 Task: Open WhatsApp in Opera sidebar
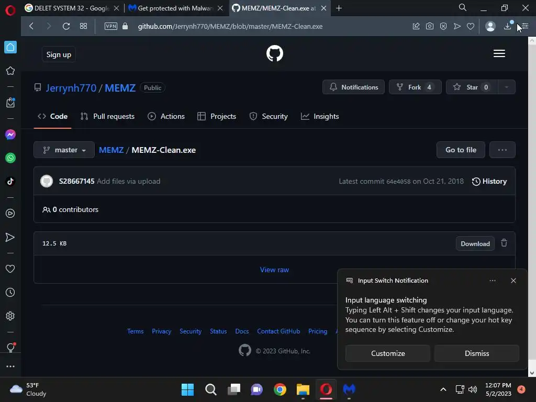click(10, 158)
